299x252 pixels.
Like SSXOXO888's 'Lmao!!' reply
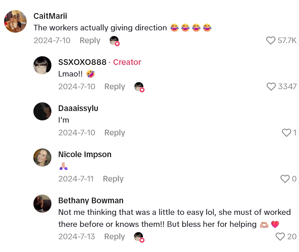pyautogui.click(x=271, y=87)
